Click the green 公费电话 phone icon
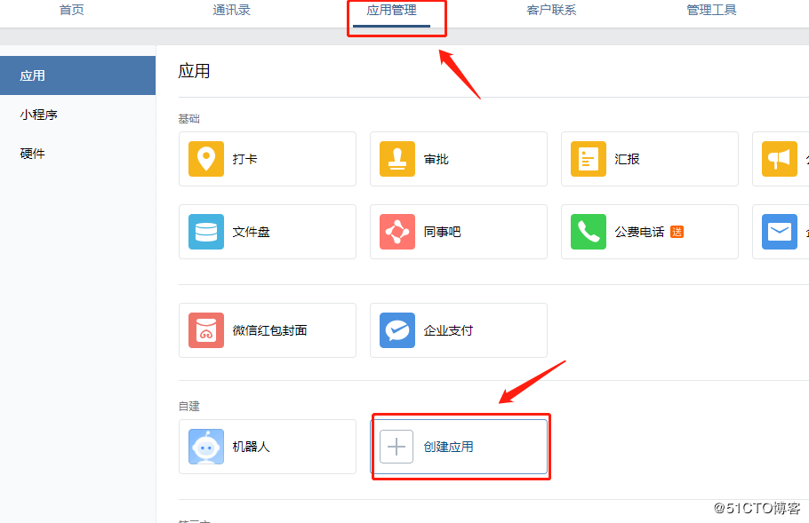The width and height of the screenshot is (809, 523). (x=589, y=232)
